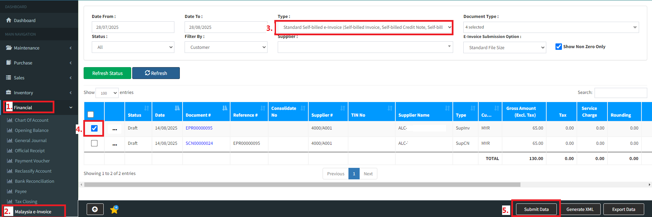Click the scroll-to-top arrow icon button
This screenshot has width=652, height=217.
(95, 209)
